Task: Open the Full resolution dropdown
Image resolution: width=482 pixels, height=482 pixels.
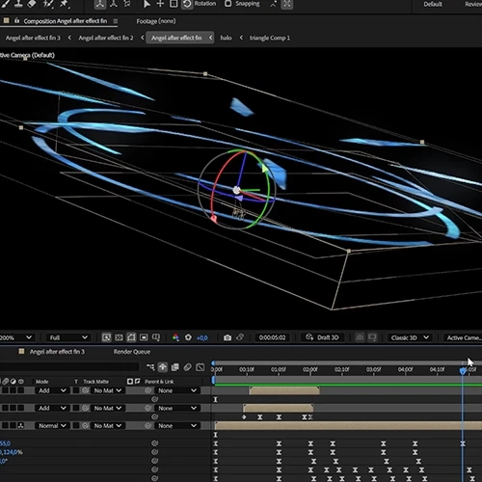Action: [67, 337]
